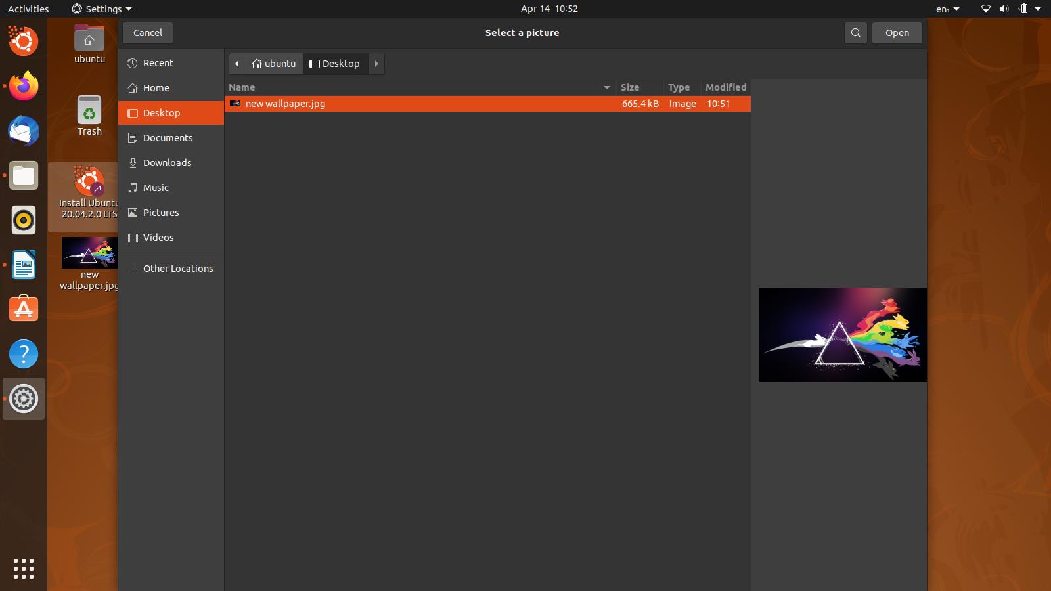This screenshot has height=591, width=1051.
Task: Click the 10:51 modified time cell
Action: pyautogui.click(x=719, y=104)
